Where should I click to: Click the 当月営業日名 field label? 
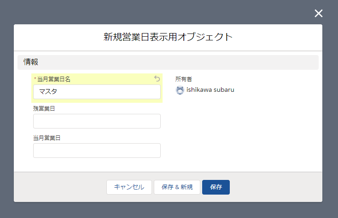click(54, 79)
